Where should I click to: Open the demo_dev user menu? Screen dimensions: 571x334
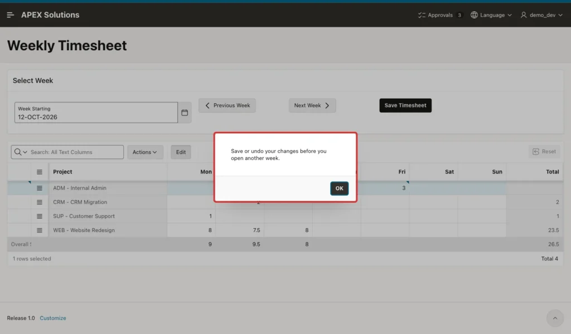[541, 15]
